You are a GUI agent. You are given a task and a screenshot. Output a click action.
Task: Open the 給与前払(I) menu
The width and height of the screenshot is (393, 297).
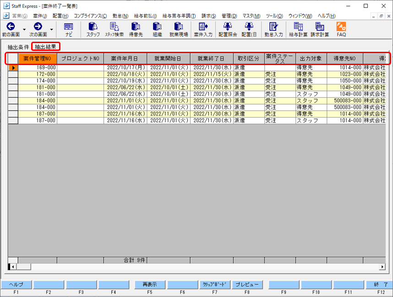click(x=145, y=16)
